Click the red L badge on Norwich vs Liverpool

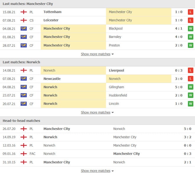[x=190, y=70]
